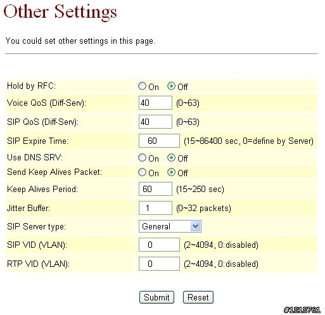This screenshot has height=315, width=325.
Task: Click the SIP VID VLAN field
Action: 159,245
